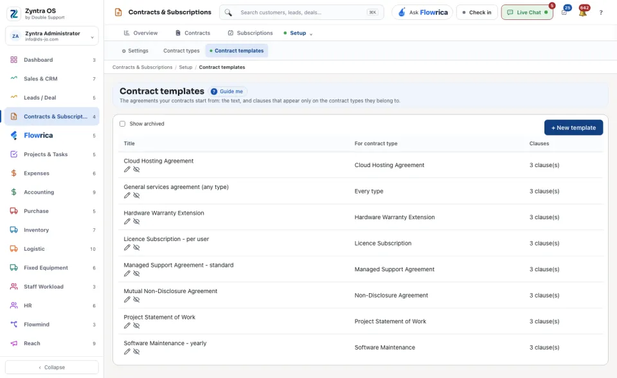Open the Inventory truck icon
The height and width of the screenshot is (378, 617).
pyautogui.click(x=13, y=230)
